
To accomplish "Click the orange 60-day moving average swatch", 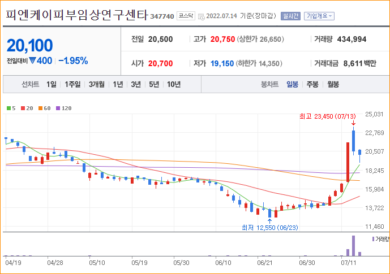I will coord(41,108).
